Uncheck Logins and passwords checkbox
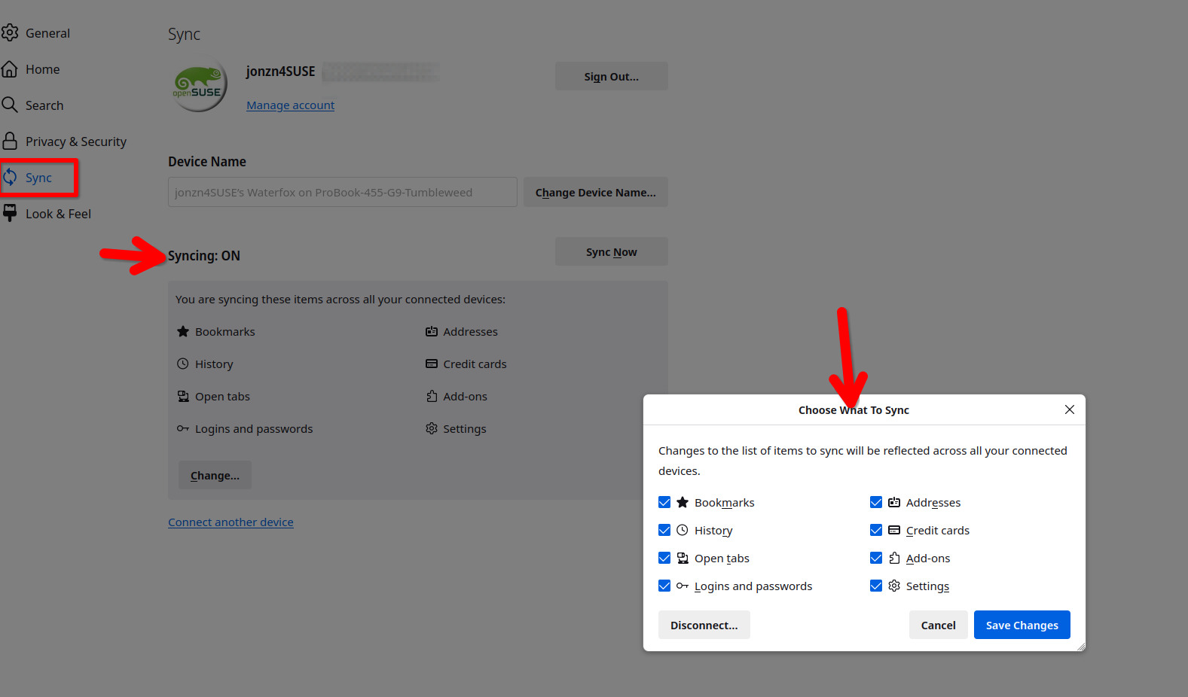The image size is (1188, 697). [x=664, y=586]
